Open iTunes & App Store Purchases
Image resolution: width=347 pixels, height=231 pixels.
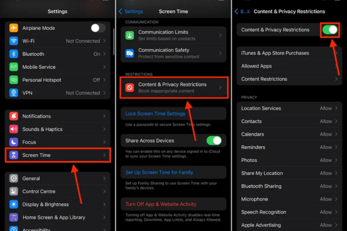pyautogui.click(x=289, y=53)
